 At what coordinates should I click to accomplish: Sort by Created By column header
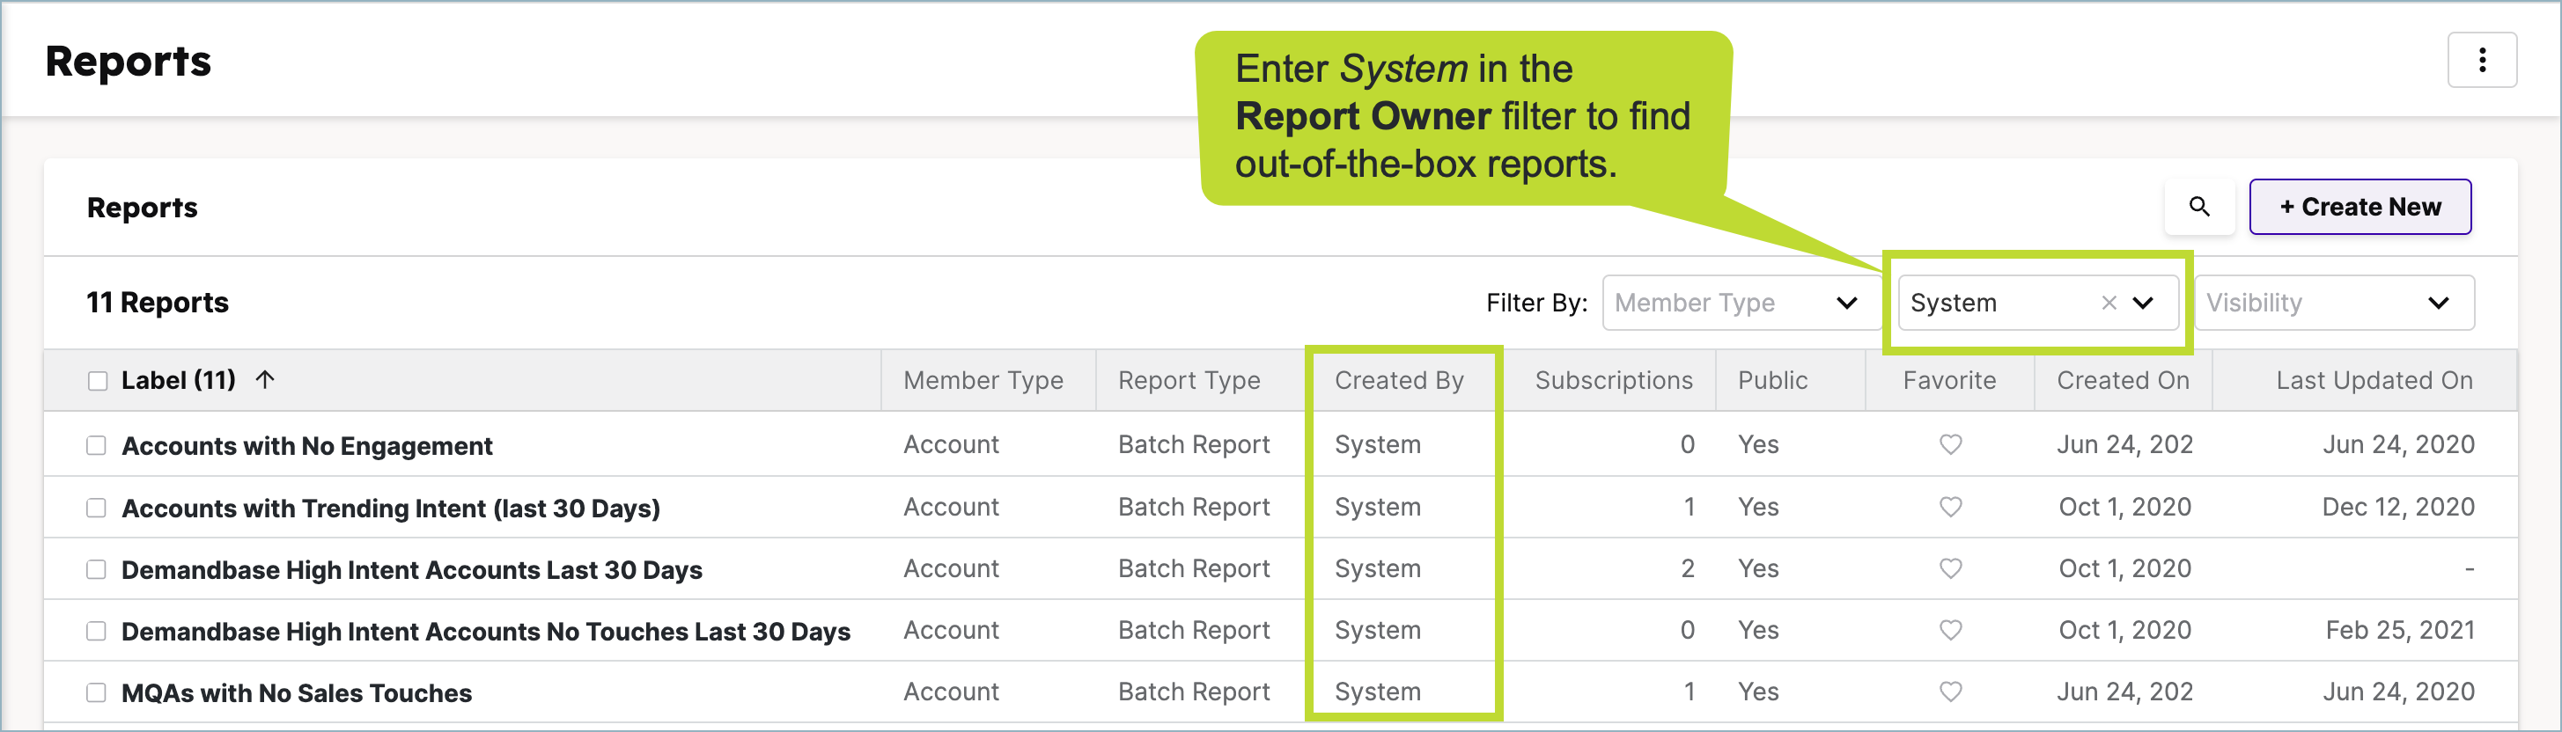tap(1398, 380)
